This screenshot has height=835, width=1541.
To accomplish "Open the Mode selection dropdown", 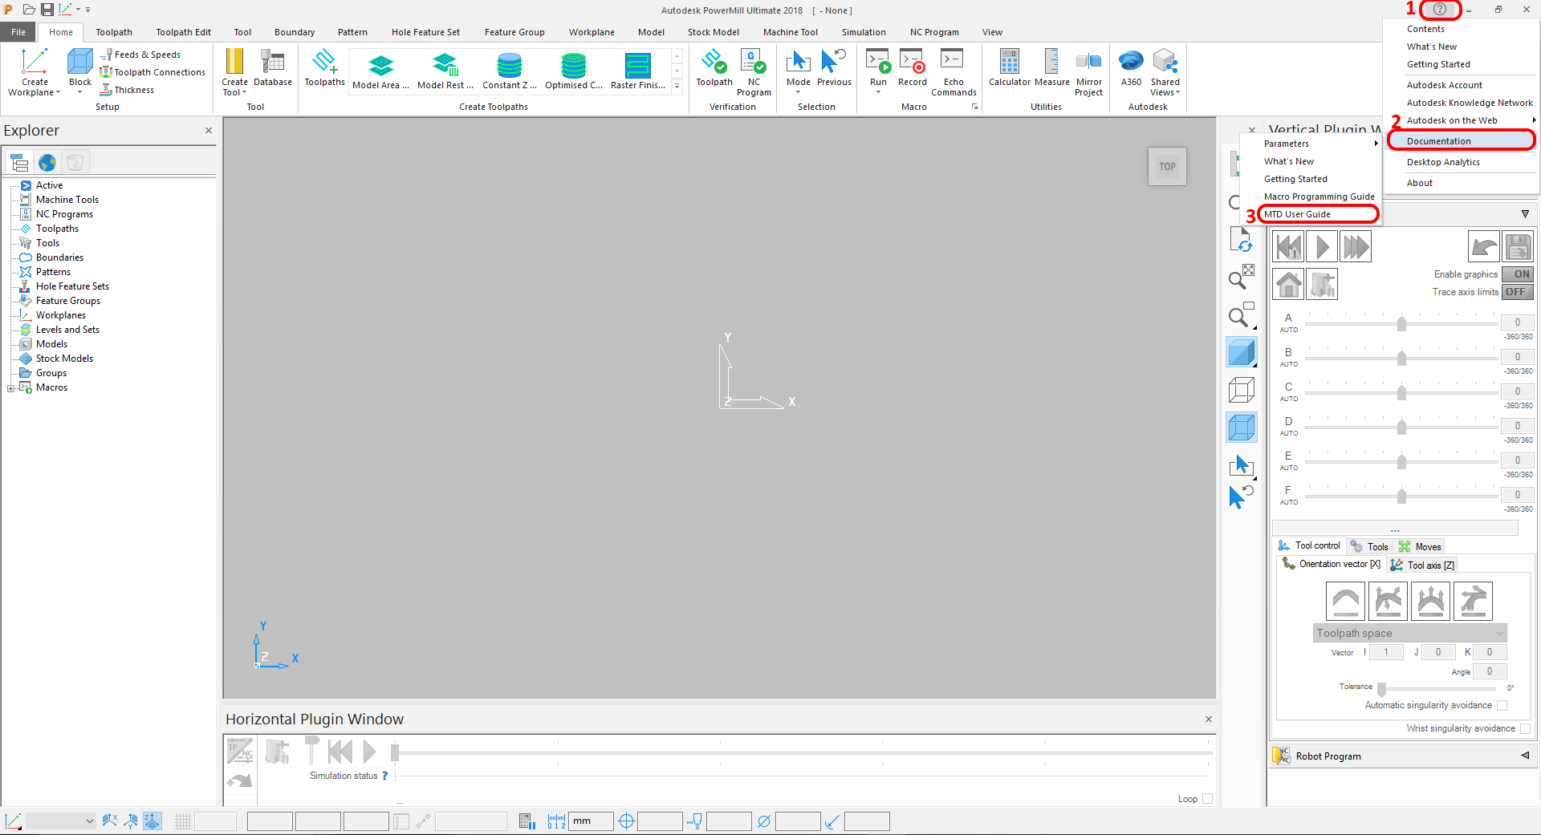I will [798, 92].
